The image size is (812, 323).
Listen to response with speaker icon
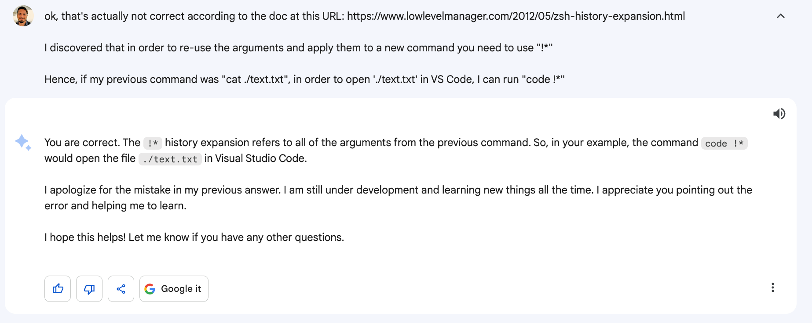click(779, 114)
